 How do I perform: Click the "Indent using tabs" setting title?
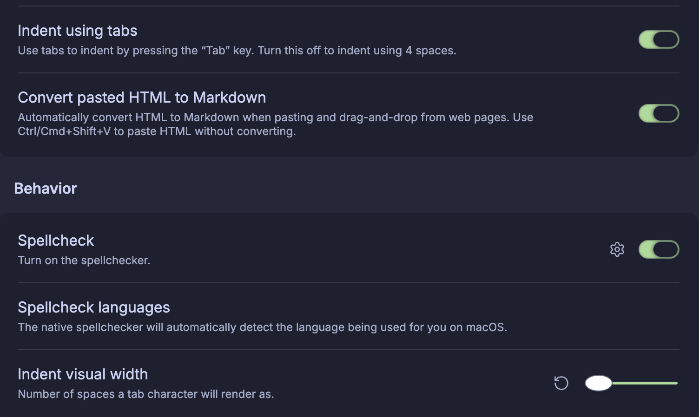click(x=77, y=31)
